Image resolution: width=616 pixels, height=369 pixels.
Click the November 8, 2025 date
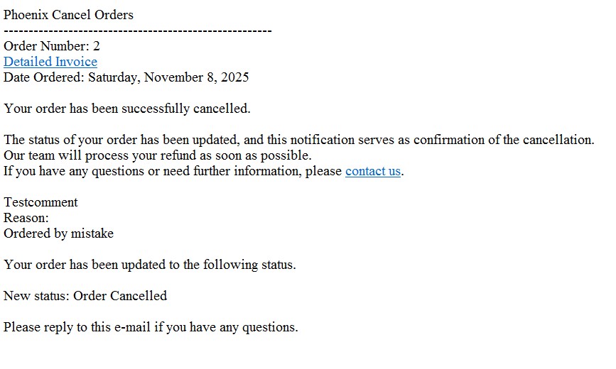[196, 77]
